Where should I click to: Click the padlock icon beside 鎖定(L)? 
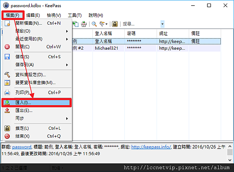click(x=7, y=128)
